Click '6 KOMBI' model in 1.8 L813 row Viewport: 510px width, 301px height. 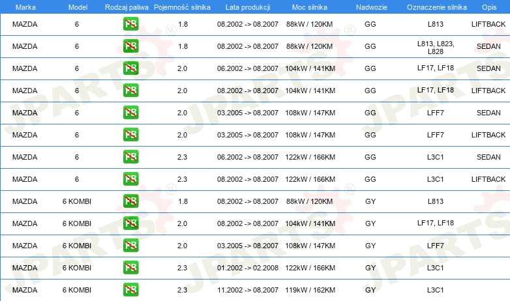point(77,201)
